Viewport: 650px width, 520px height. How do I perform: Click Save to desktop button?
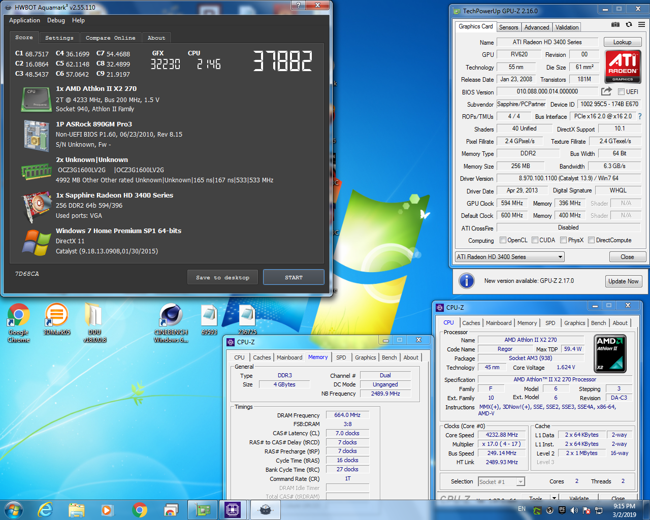pyautogui.click(x=222, y=277)
